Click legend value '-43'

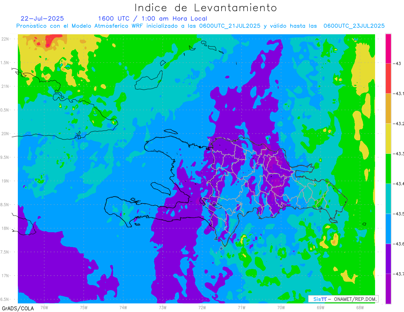click(398, 63)
